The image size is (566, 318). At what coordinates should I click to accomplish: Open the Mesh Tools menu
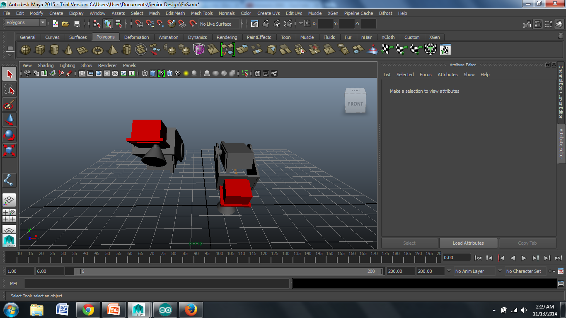pyautogui.click(x=201, y=13)
